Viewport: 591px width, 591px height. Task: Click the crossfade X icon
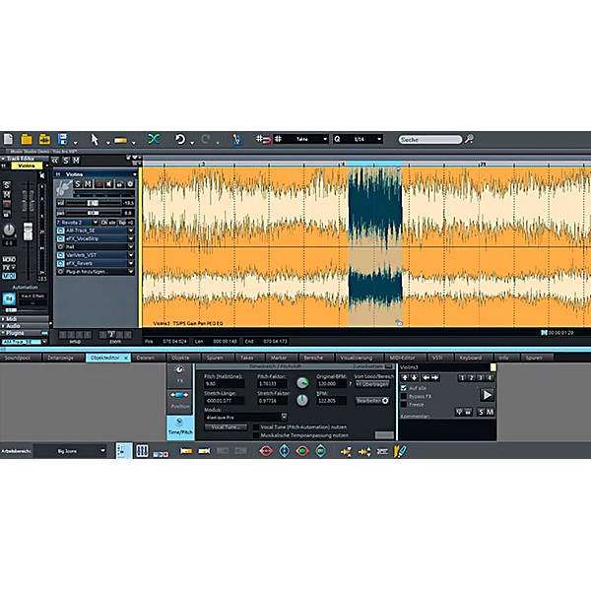(x=154, y=139)
